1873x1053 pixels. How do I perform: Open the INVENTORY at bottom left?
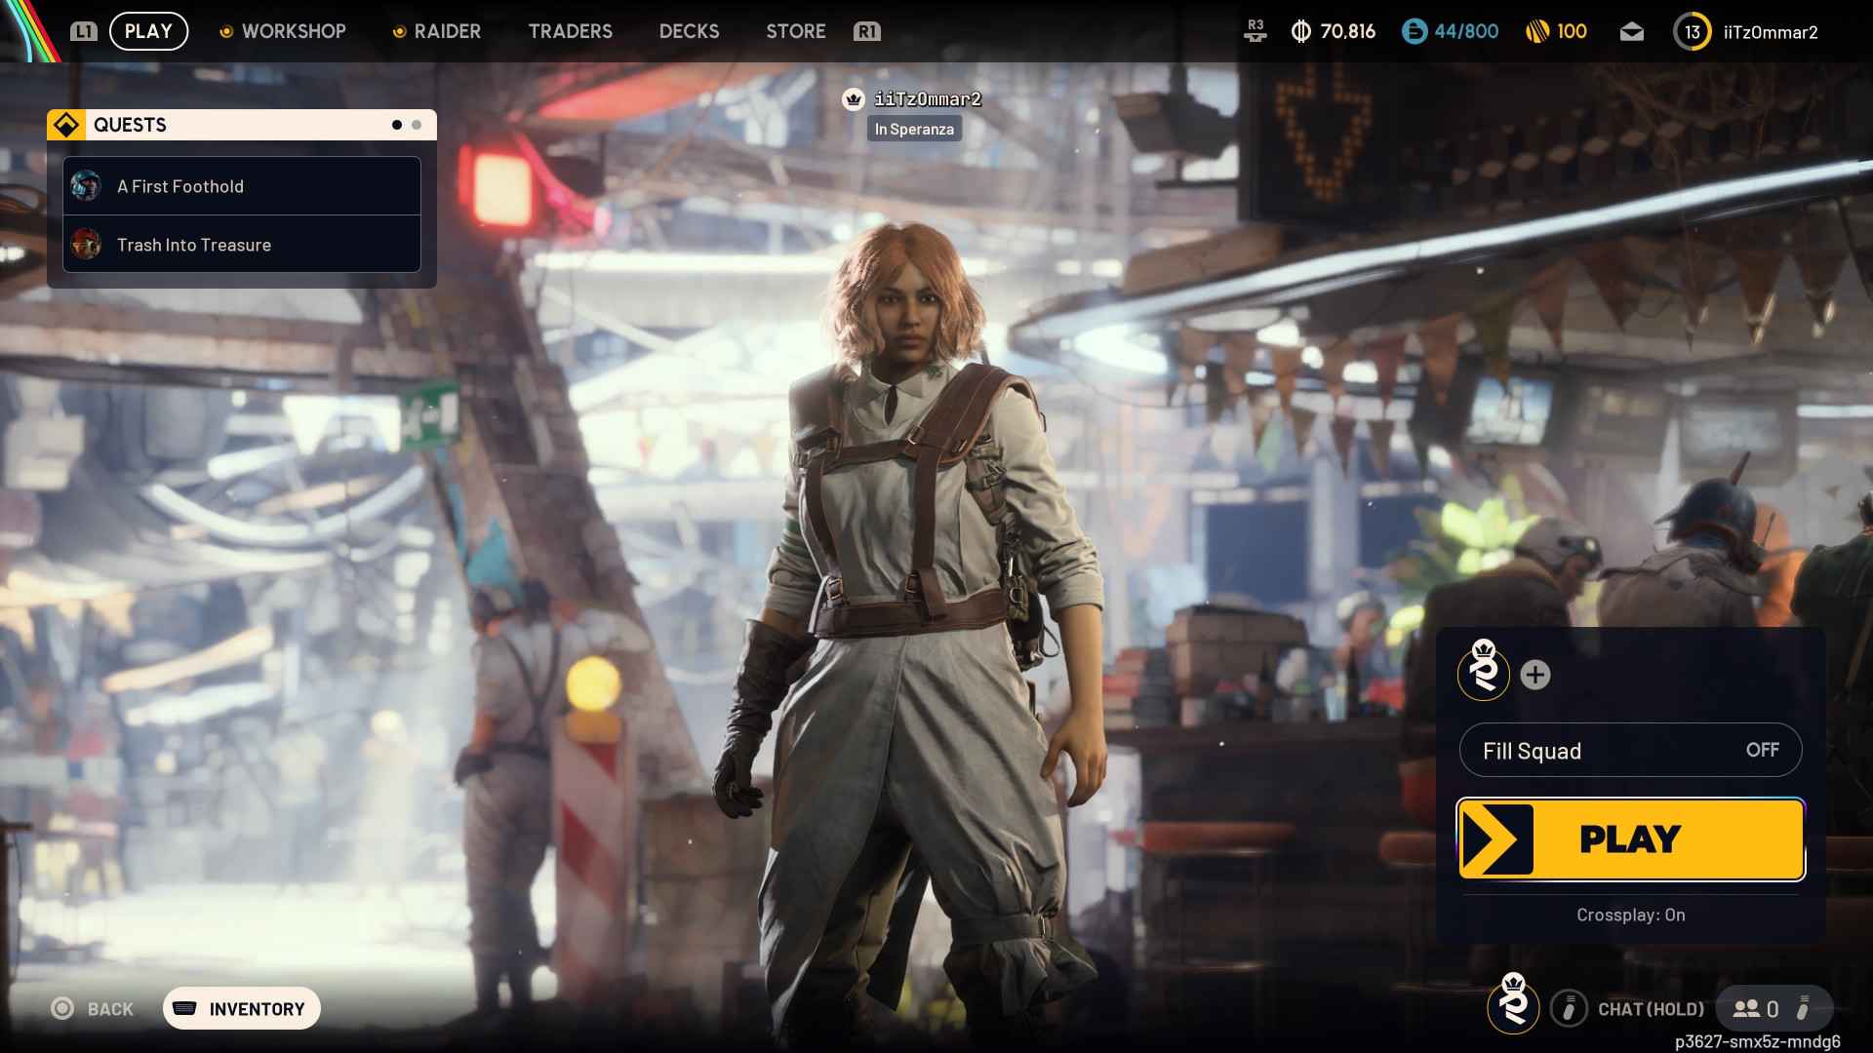tap(241, 1008)
